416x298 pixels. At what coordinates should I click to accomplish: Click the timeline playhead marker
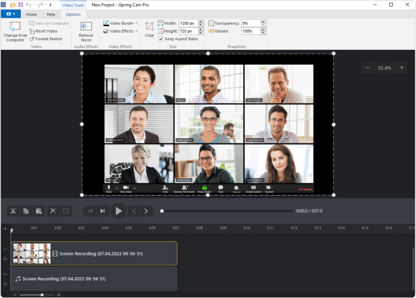[12, 230]
